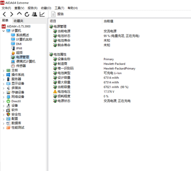Image resolution: width=191 pixels, height=171 pixels.
Task: Switch to the 菜单 tab
Action: [5, 20]
